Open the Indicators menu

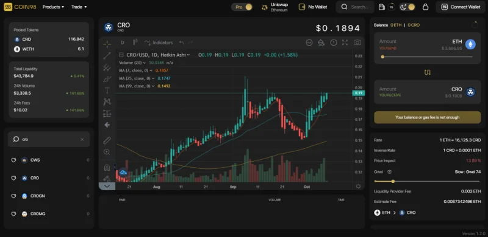[159, 43]
